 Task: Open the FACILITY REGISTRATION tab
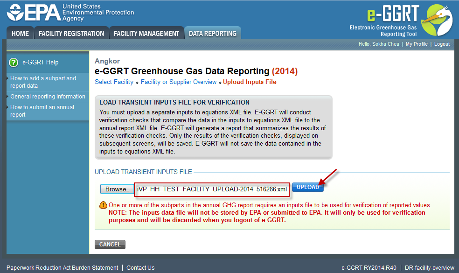click(x=71, y=34)
